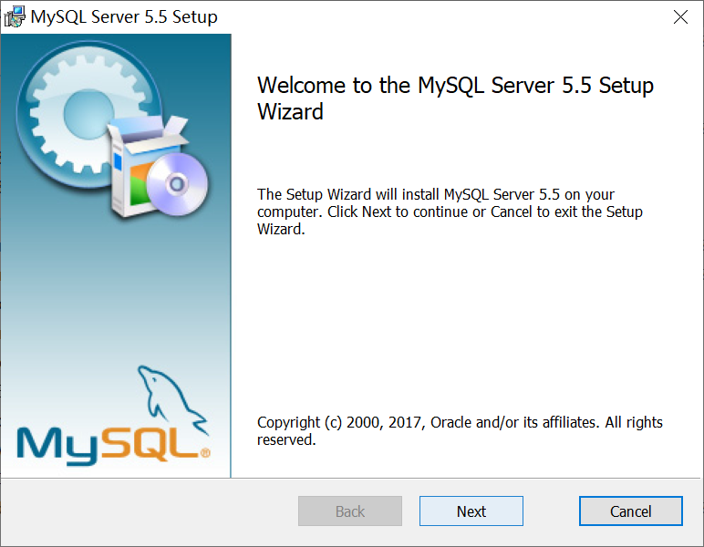704x547 pixels.
Task: Cancel the MySQL Server setup
Action: point(630,511)
